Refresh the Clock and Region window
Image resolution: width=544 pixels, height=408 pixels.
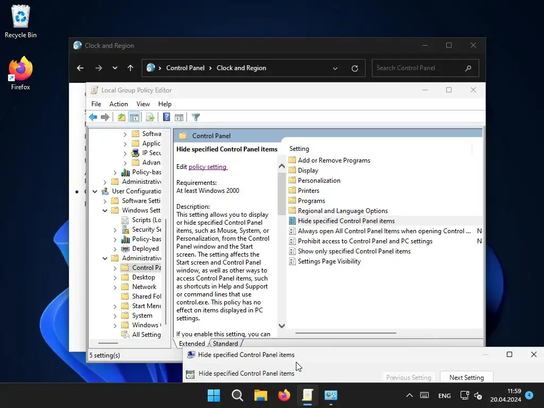click(354, 69)
